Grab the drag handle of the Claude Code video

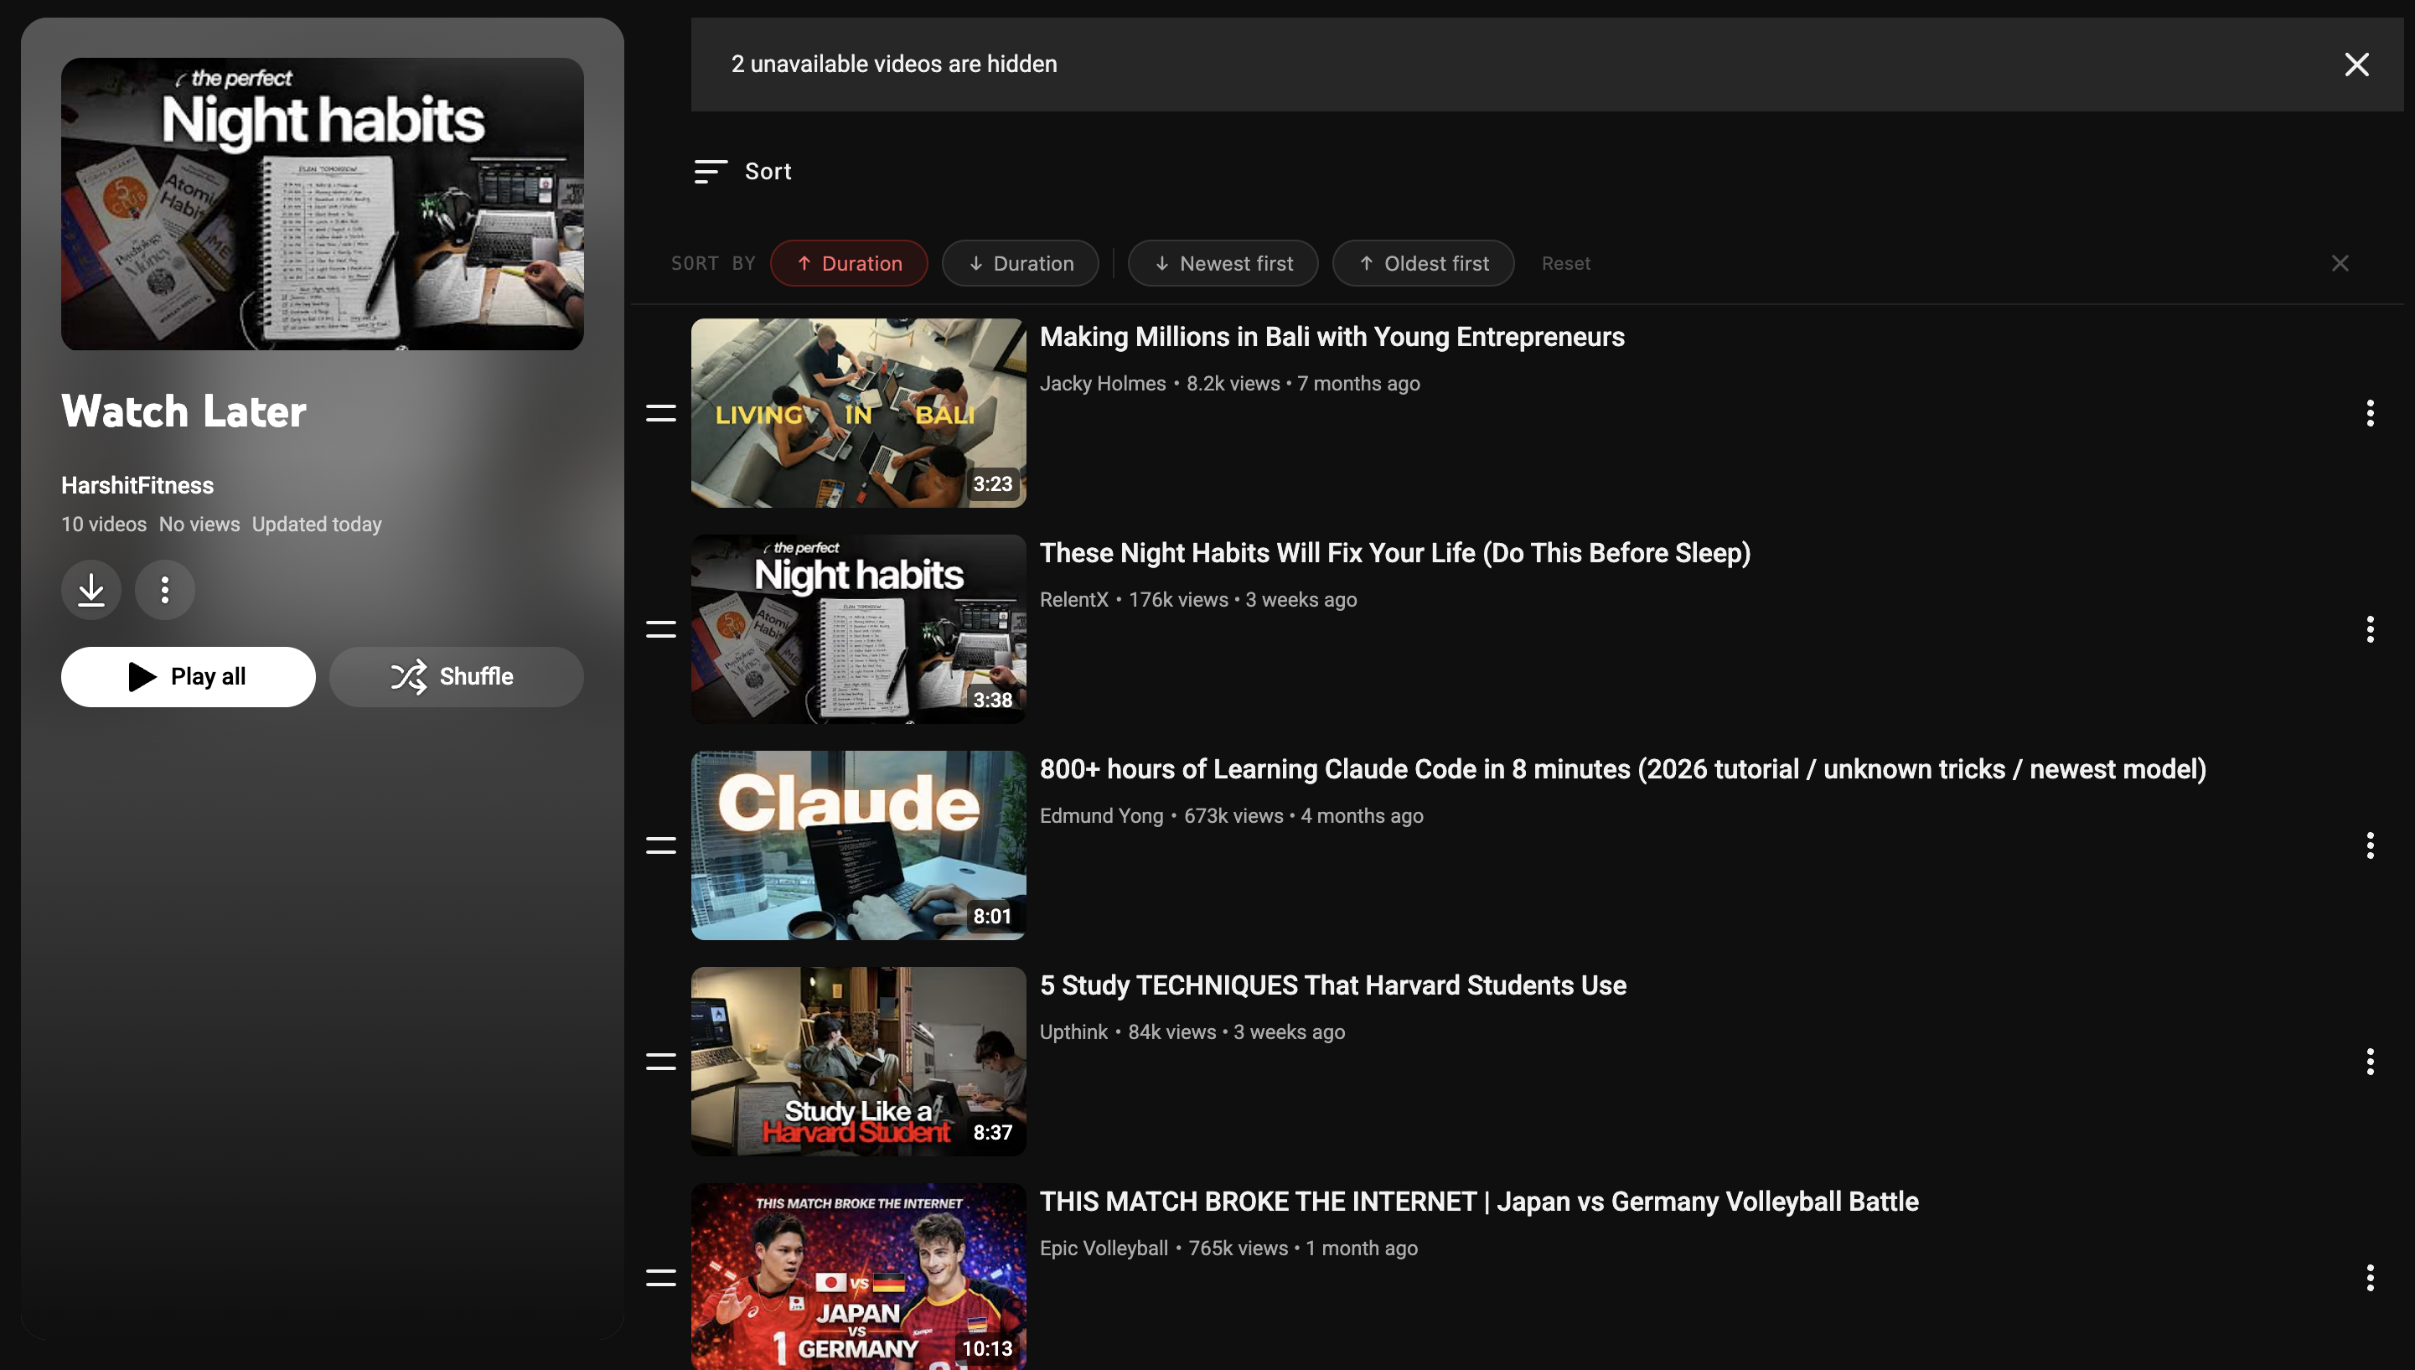pos(660,845)
